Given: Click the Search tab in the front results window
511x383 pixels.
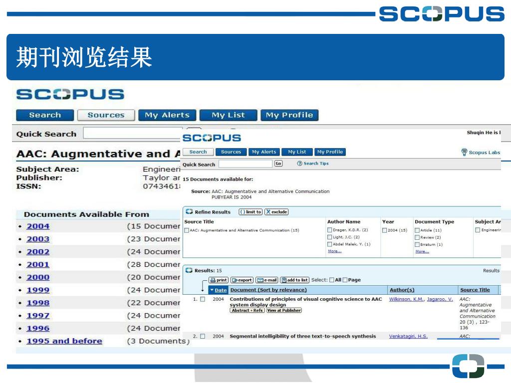Looking at the screenshot, I should tap(198, 152).
